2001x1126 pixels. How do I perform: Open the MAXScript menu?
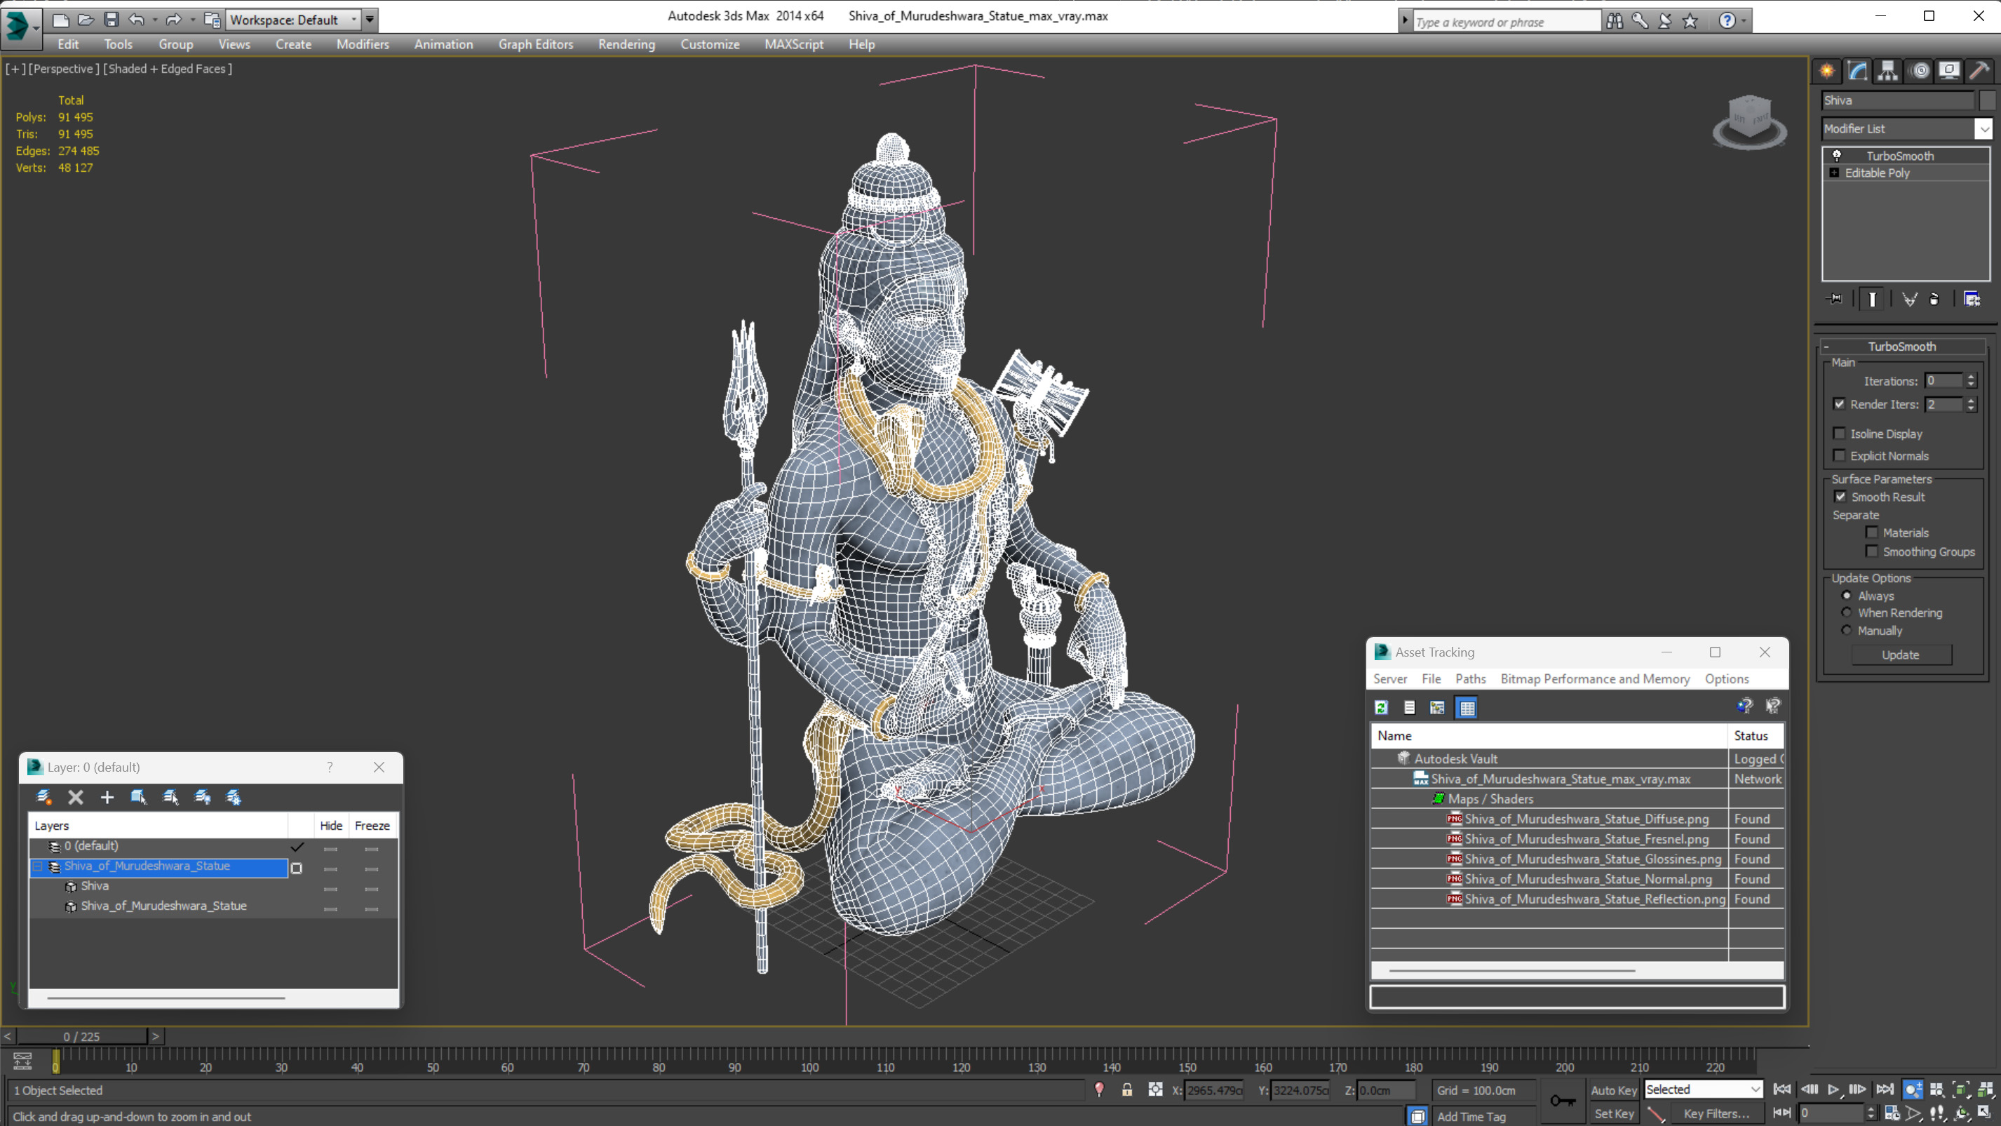point(793,44)
